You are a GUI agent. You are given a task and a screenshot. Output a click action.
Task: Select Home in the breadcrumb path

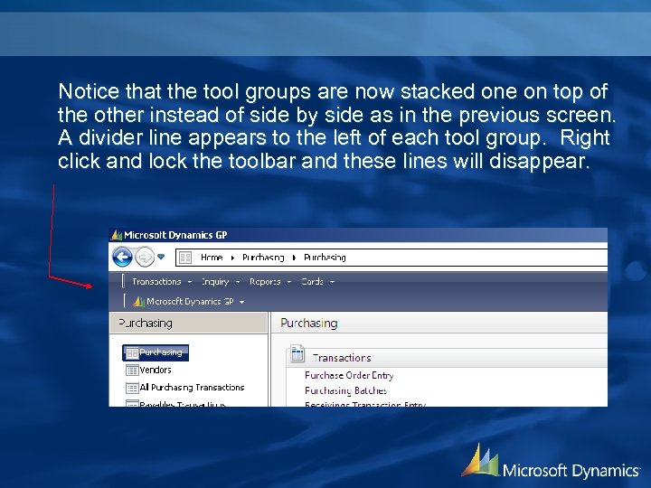point(212,258)
